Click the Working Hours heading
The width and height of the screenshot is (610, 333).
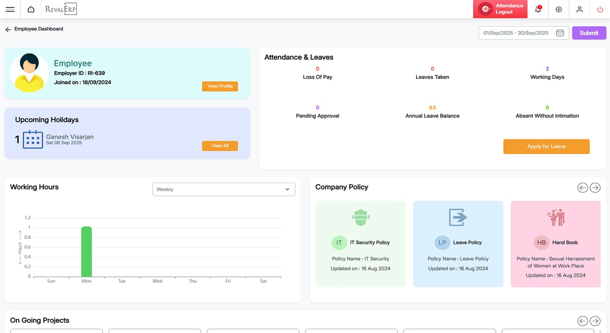(x=34, y=187)
